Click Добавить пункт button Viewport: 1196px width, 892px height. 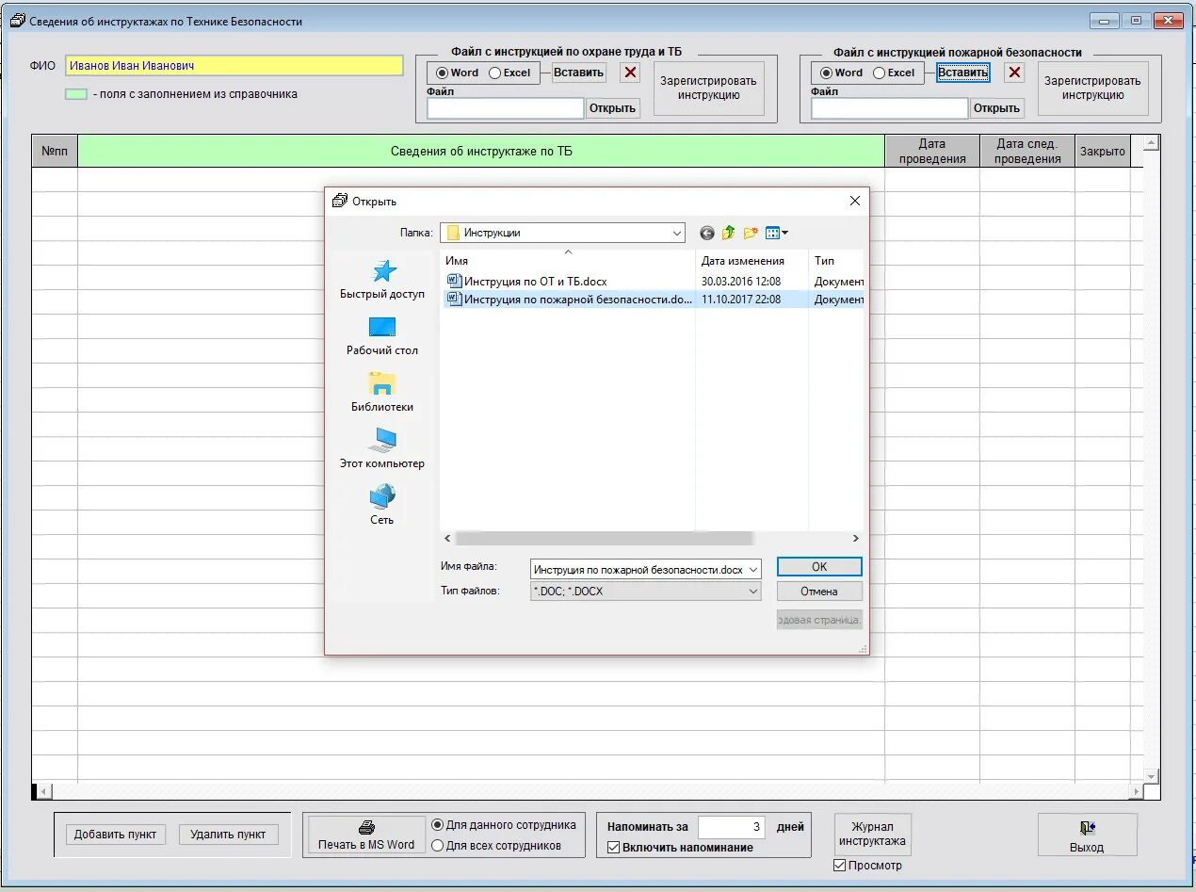click(116, 835)
